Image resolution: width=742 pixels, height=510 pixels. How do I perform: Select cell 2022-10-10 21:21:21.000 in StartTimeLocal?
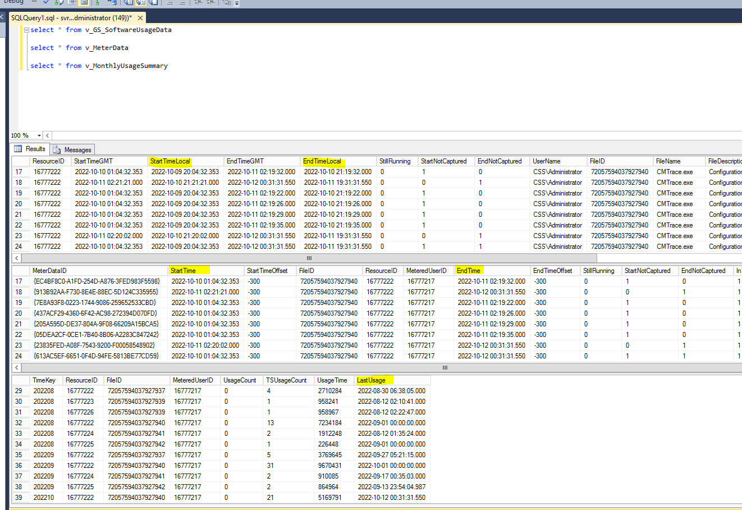tap(186, 183)
